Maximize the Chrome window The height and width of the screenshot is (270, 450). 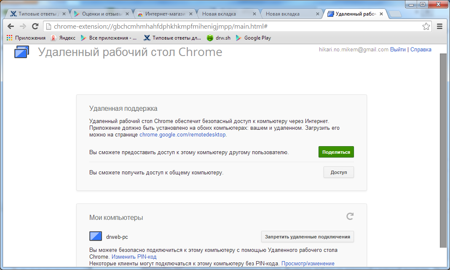click(423, 4)
